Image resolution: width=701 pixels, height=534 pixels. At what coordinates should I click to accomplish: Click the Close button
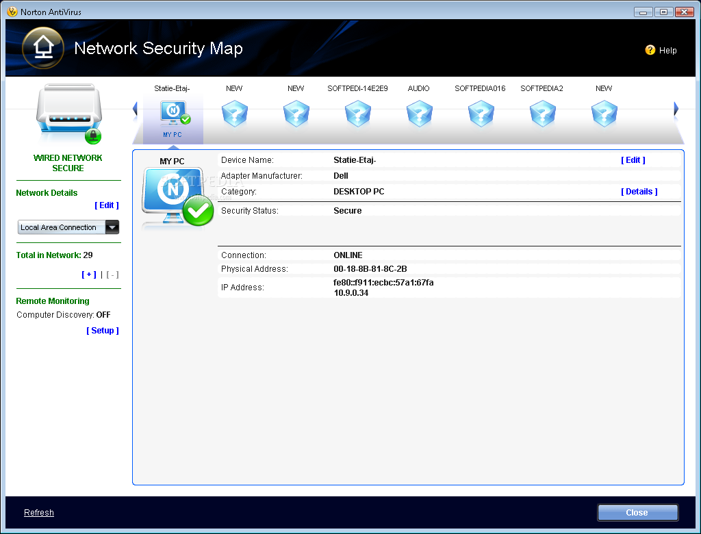637,513
